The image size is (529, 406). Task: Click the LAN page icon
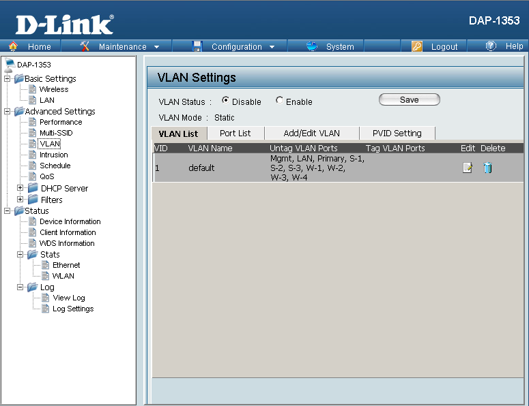(x=32, y=100)
